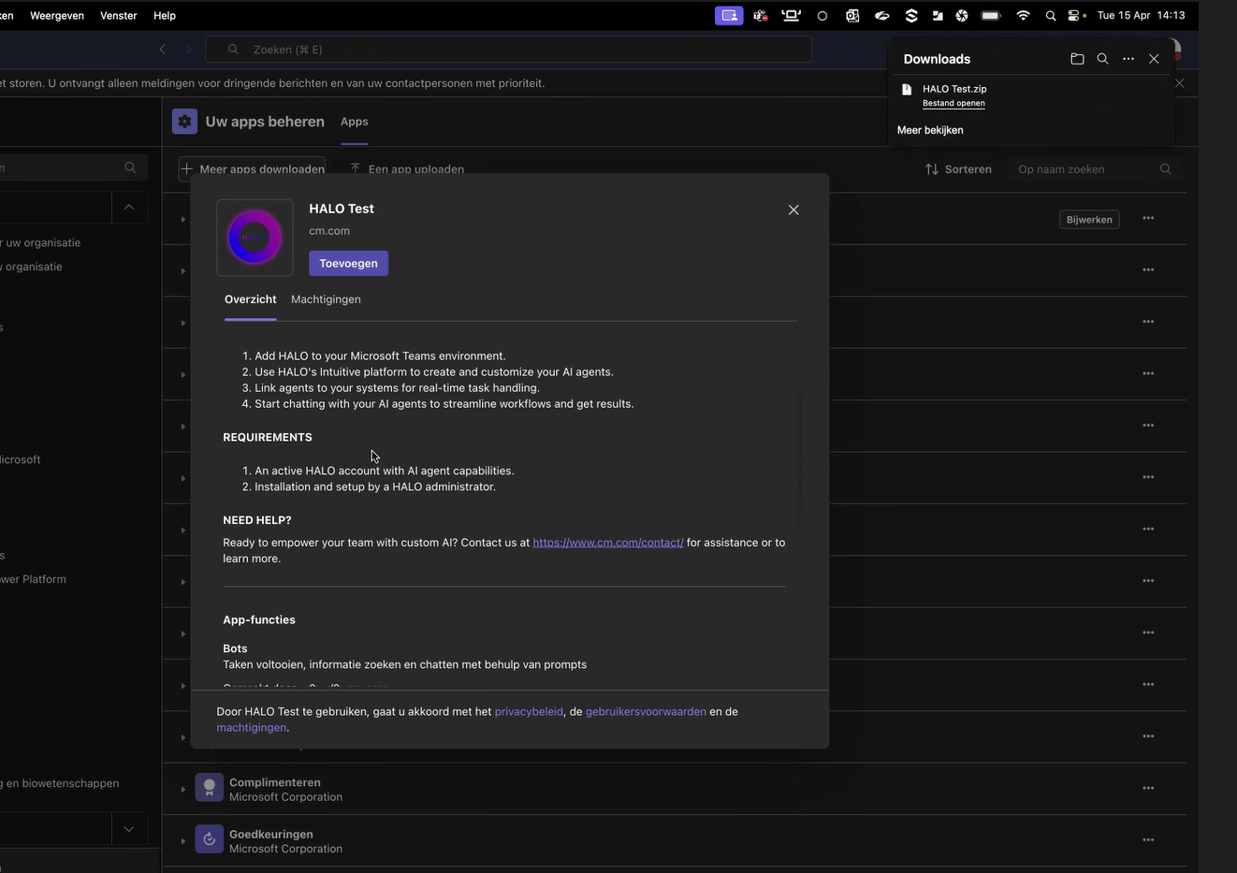
Task: Open the Wi-Fi menu bar icon
Action: click(x=1023, y=15)
